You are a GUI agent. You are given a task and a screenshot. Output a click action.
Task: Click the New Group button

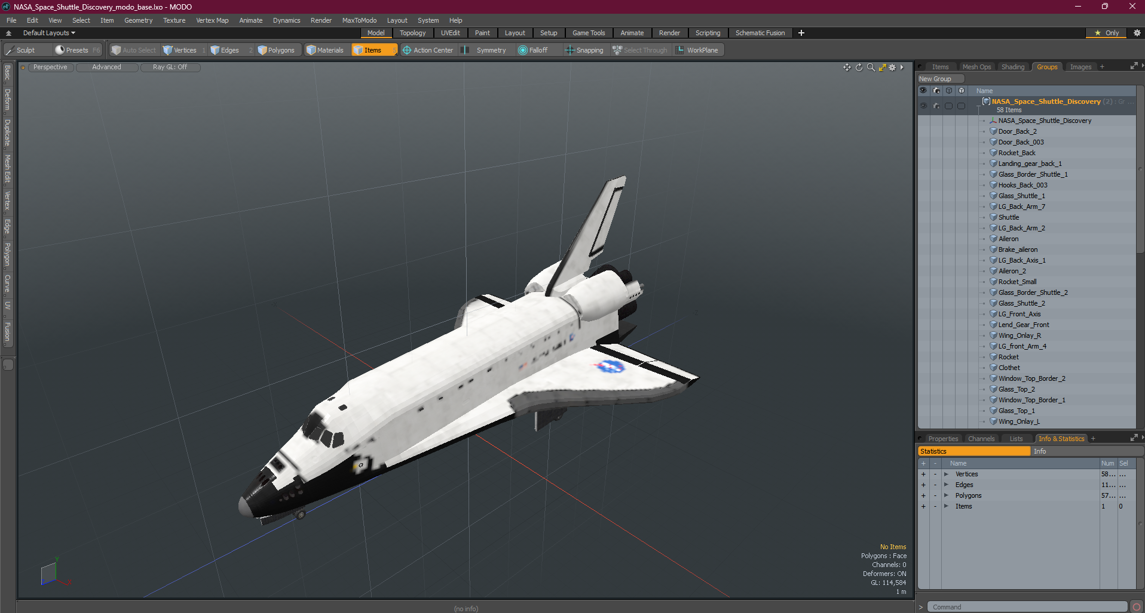tap(941, 79)
